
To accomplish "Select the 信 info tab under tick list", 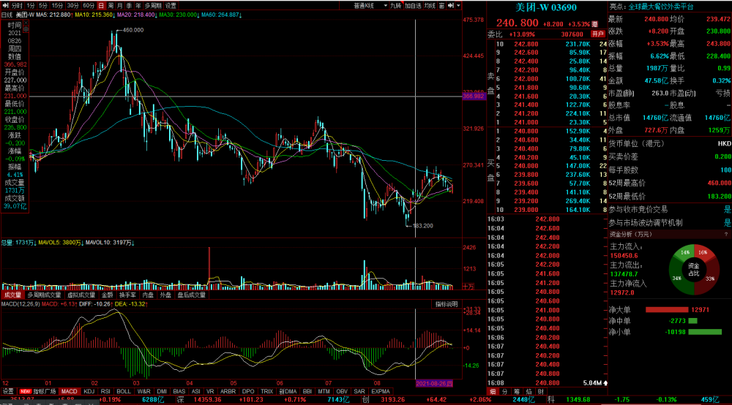I will [x=529, y=392].
